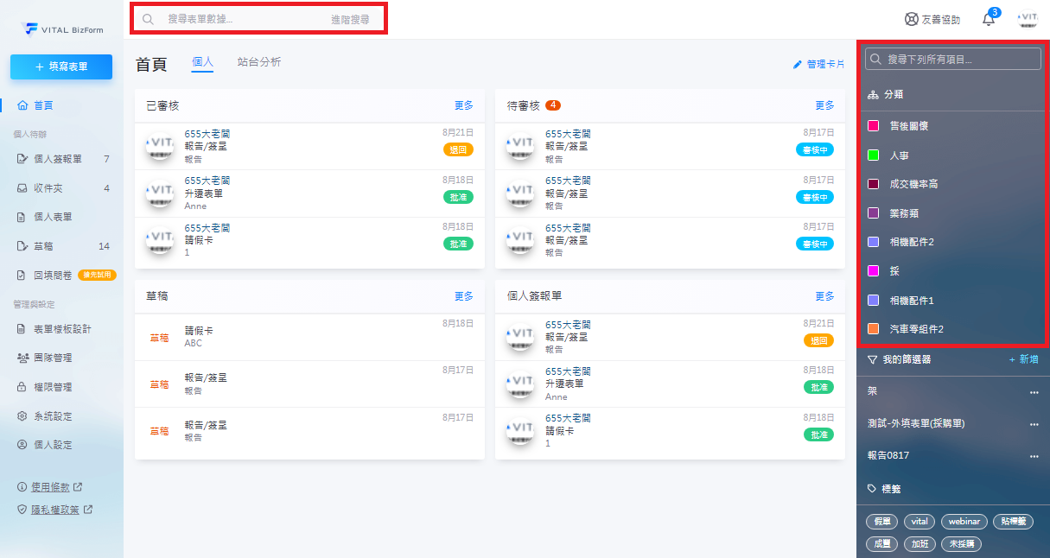Check the 業務類 category box

[x=873, y=213]
